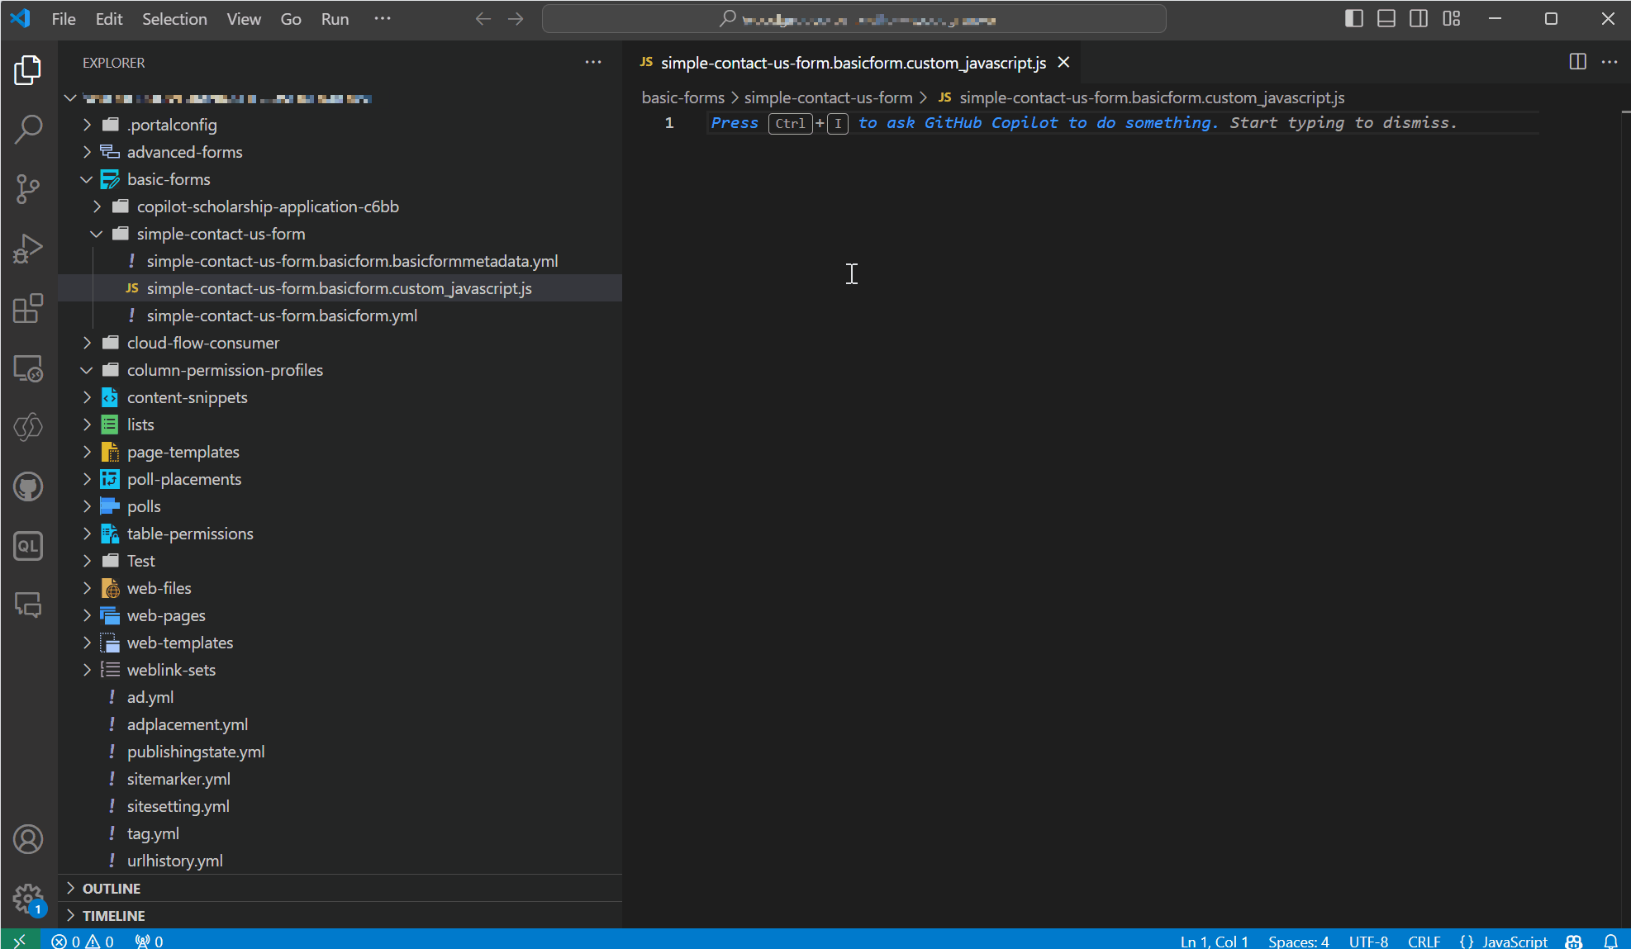
Task: Collapse the simple-contact-us-form folder
Action: point(221,234)
